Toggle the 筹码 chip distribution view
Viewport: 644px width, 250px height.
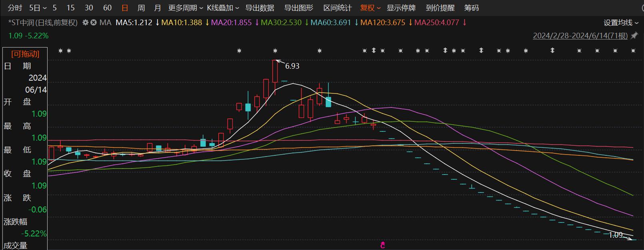coord(471,8)
